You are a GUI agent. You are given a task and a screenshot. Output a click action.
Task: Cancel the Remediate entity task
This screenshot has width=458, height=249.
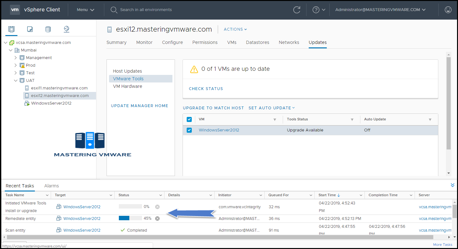click(157, 218)
